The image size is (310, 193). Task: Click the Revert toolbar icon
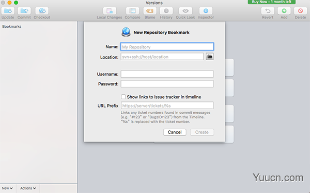268,11
